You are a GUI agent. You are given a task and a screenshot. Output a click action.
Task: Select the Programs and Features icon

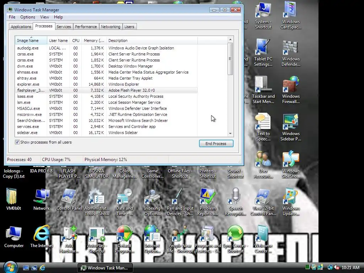208,239
